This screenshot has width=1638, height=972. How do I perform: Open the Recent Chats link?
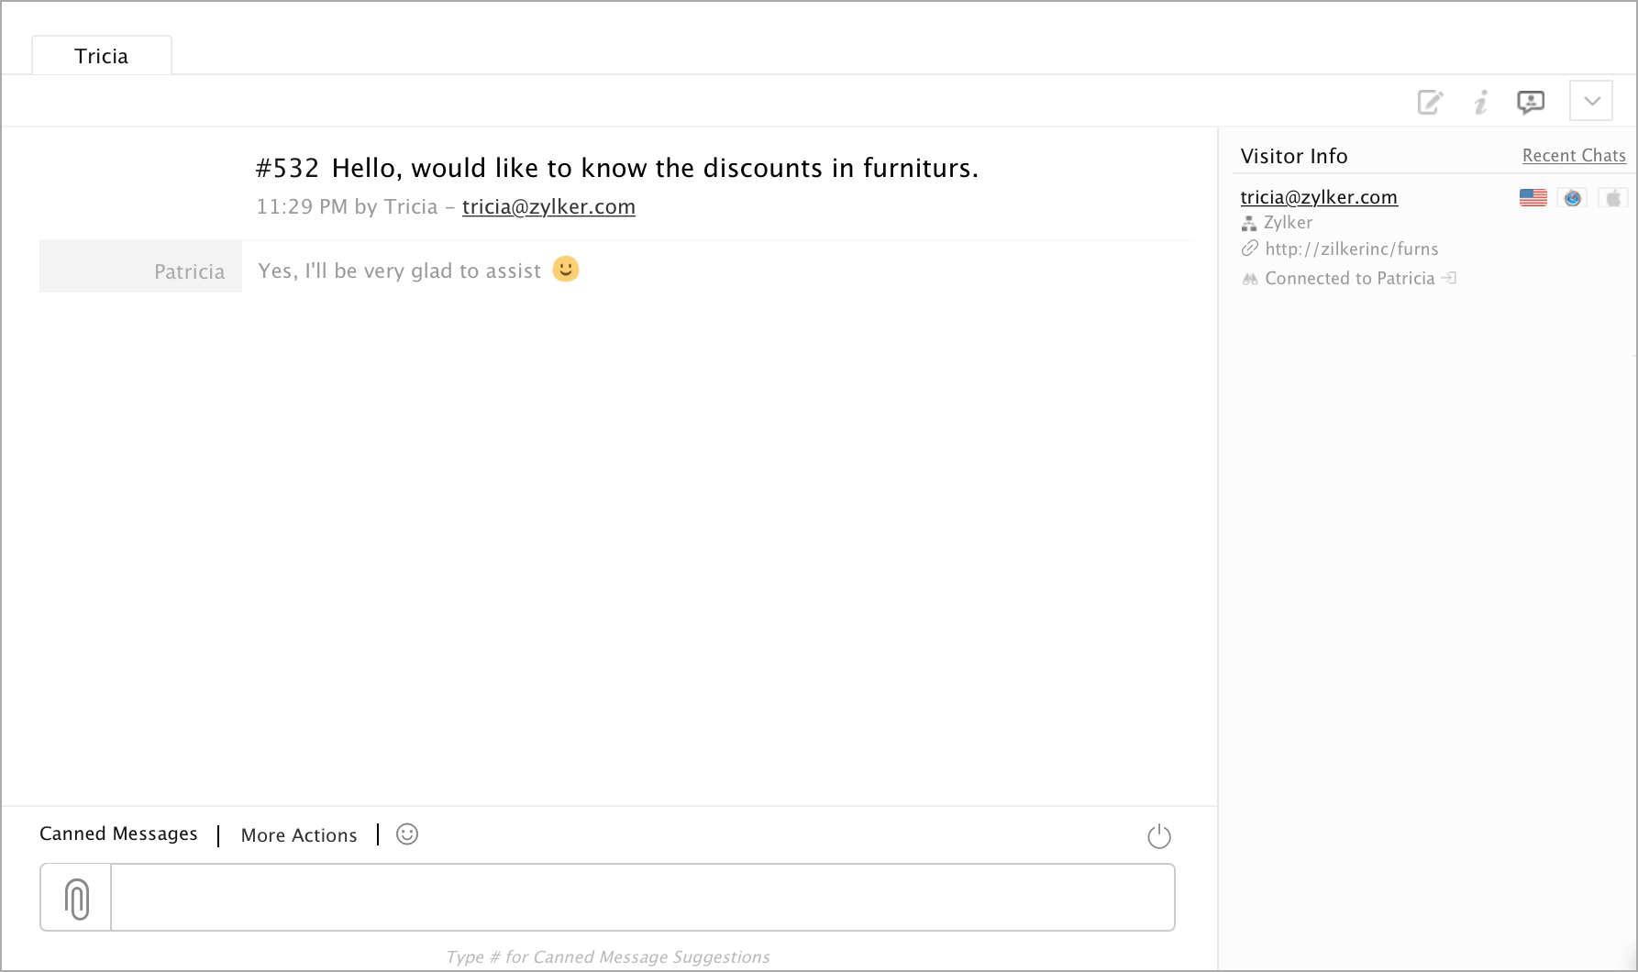coord(1574,156)
